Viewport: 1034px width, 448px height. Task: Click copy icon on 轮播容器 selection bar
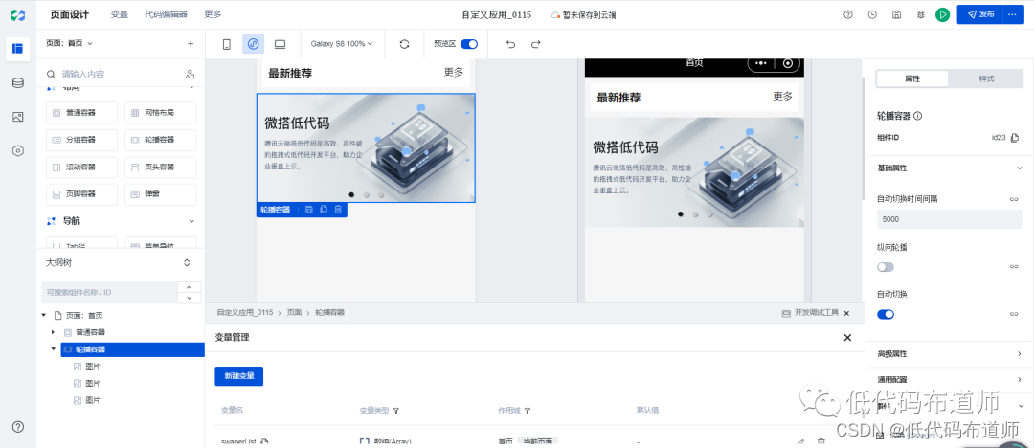324,209
